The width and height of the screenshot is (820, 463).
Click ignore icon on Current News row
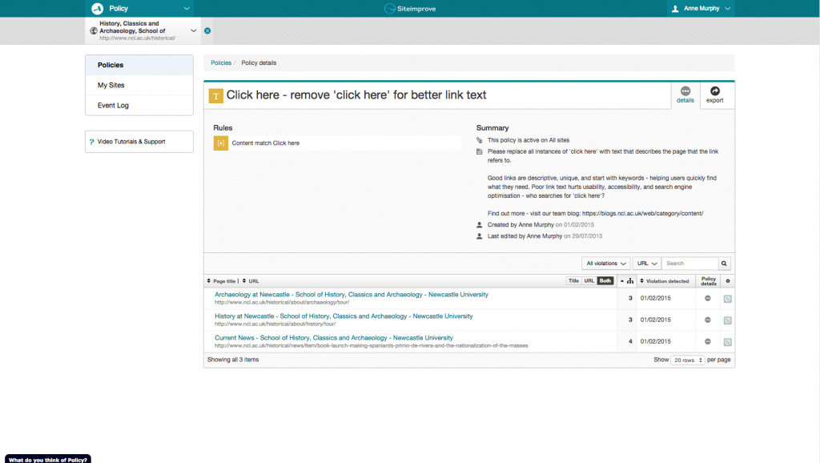point(727,341)
